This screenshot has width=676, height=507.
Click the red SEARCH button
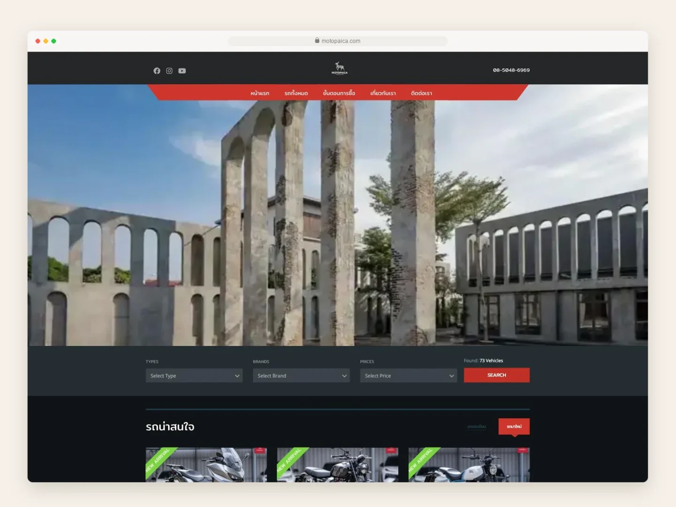tap(497, 375)
